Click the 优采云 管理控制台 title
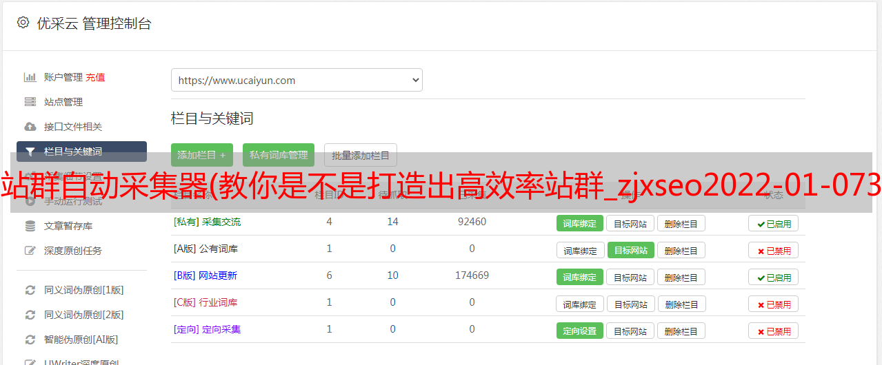 [x=94, y=23]
